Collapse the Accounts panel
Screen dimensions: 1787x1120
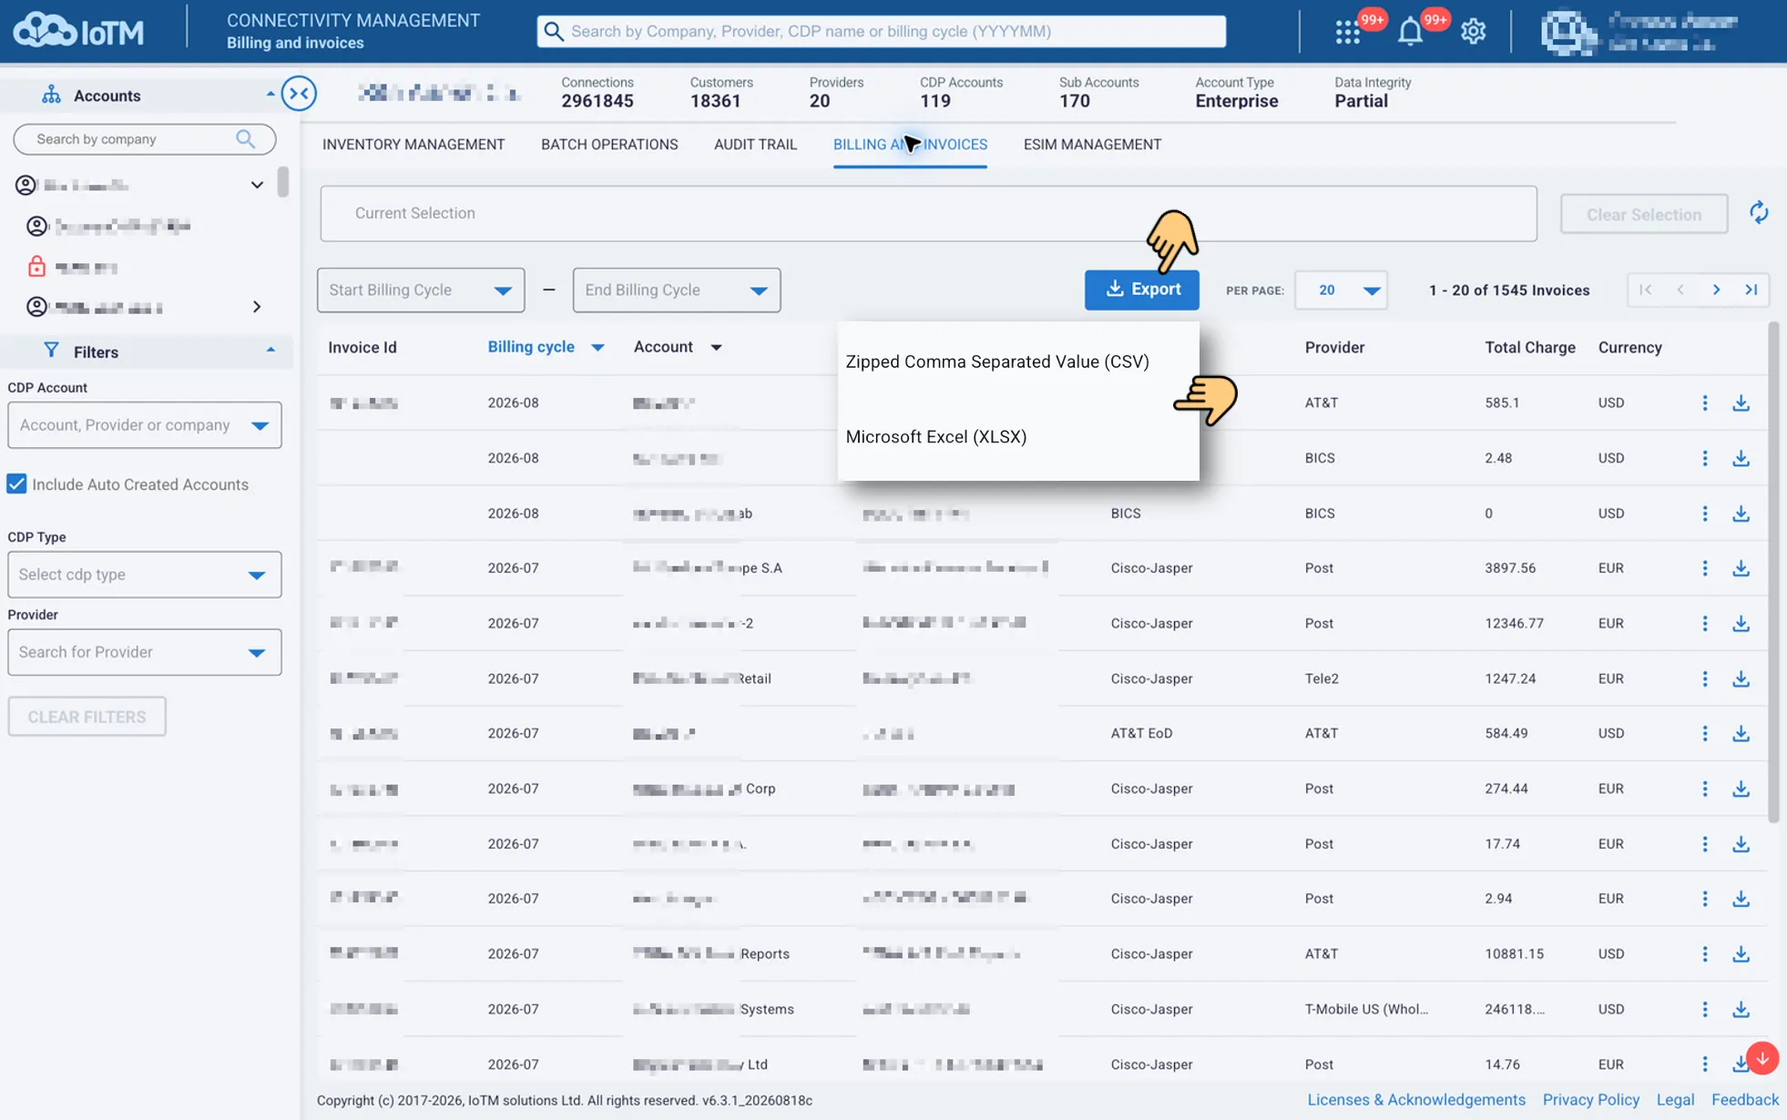pos(270,95)
